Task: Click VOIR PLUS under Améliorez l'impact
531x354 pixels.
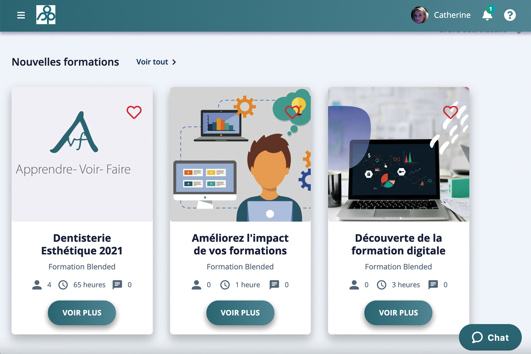Action: [240, 313]
